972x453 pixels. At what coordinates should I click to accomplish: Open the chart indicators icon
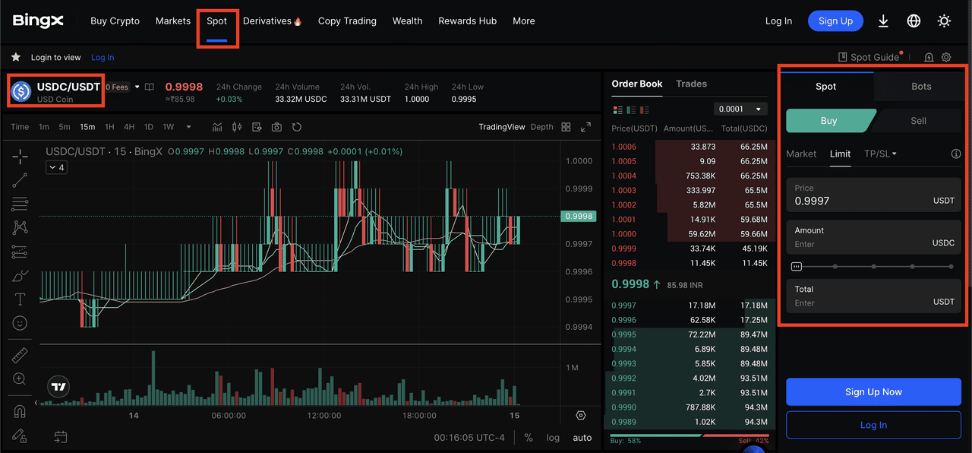tap(217, 127)
